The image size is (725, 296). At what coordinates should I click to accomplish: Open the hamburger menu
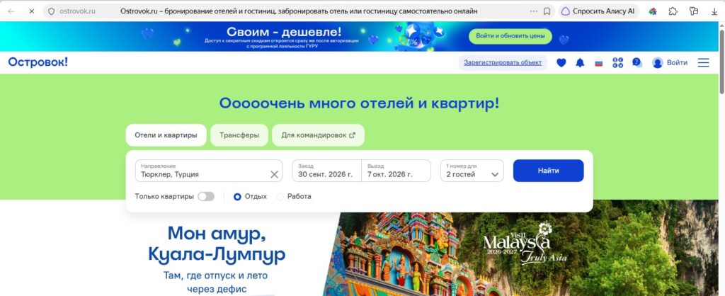pos(703,62)
